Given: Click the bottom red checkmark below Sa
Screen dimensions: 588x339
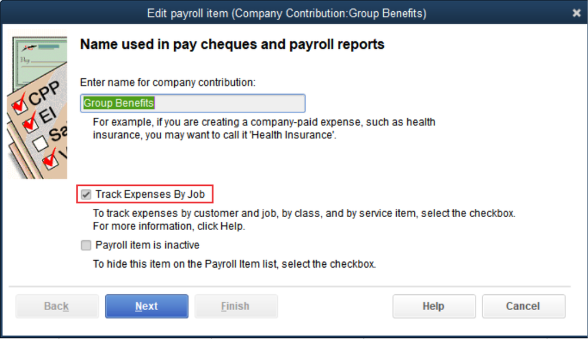Looking at the screenshot, I should [x=52, y=159].
